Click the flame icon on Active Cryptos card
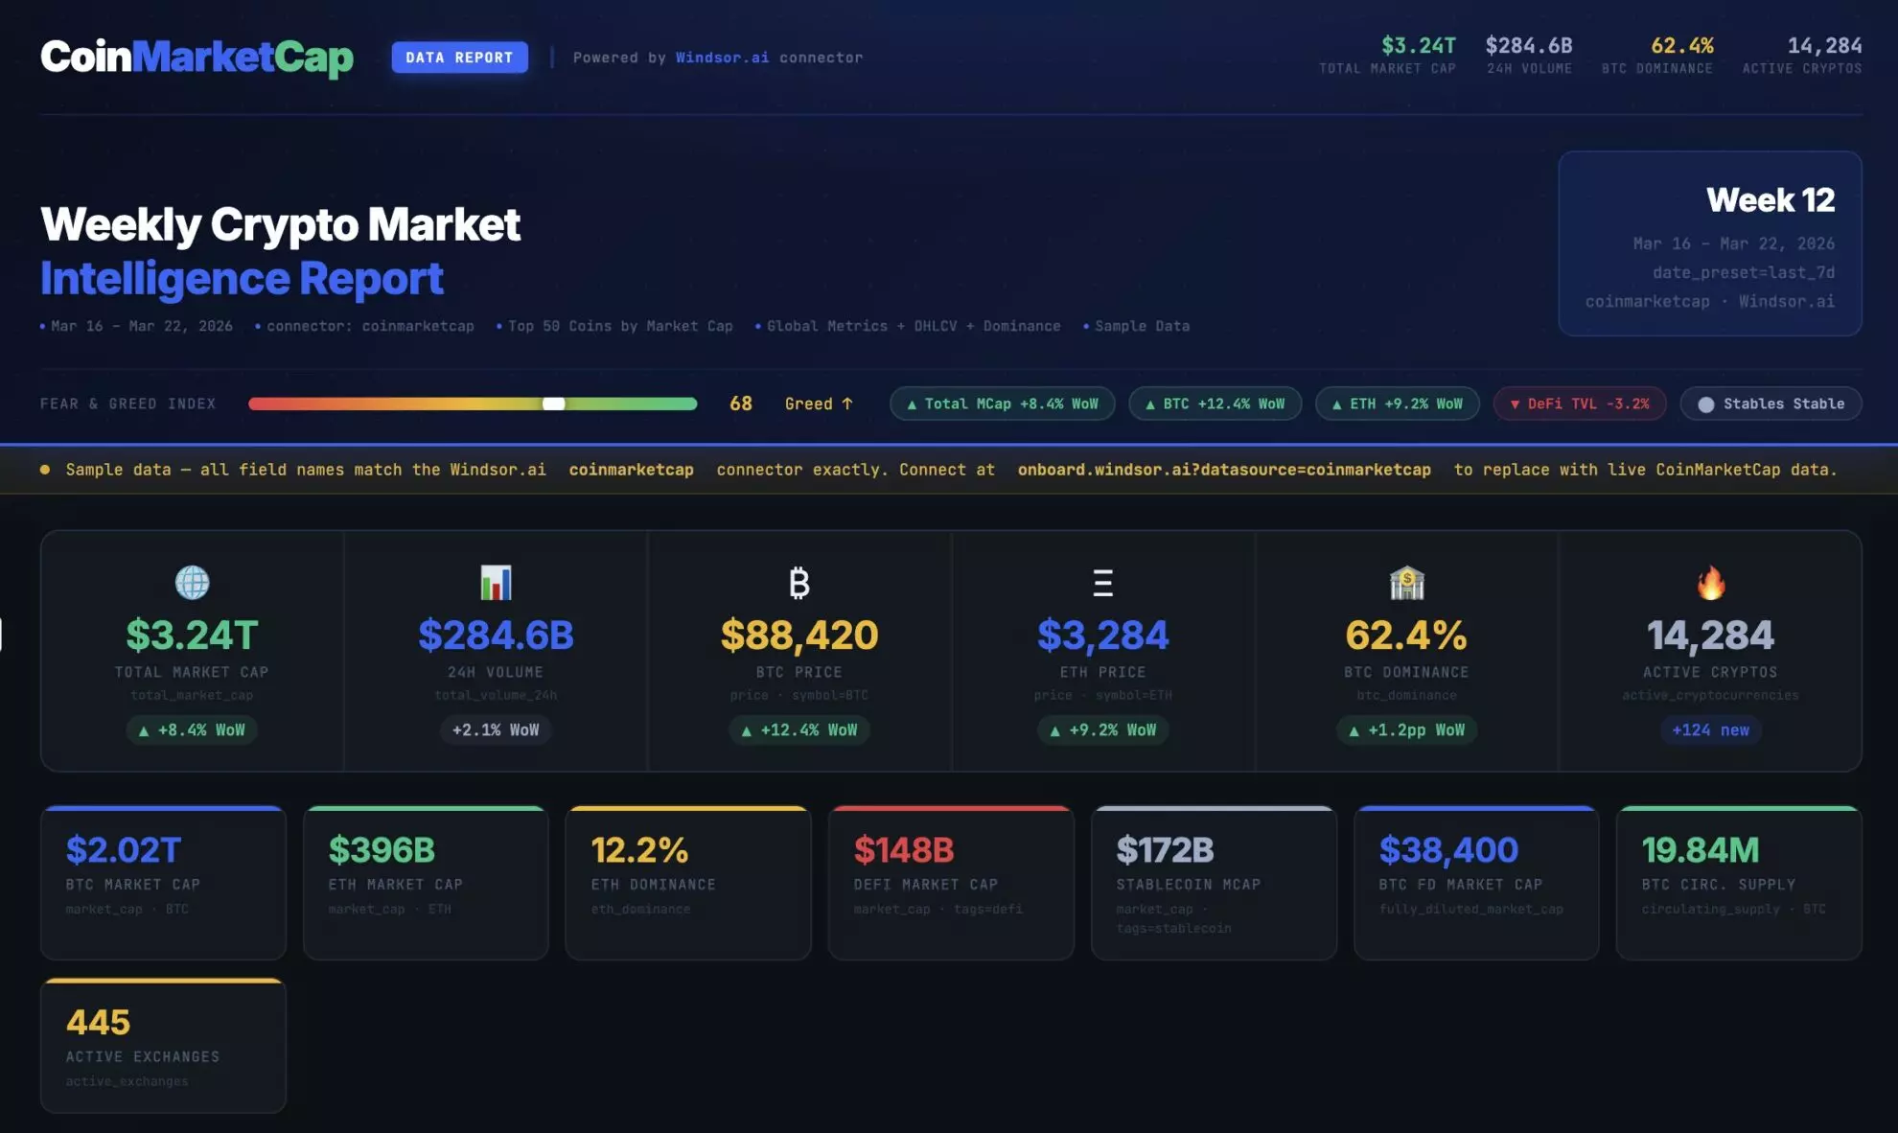Image resolution: width=1898 pixels, height=1133 pixels. tap(1710, 581)
